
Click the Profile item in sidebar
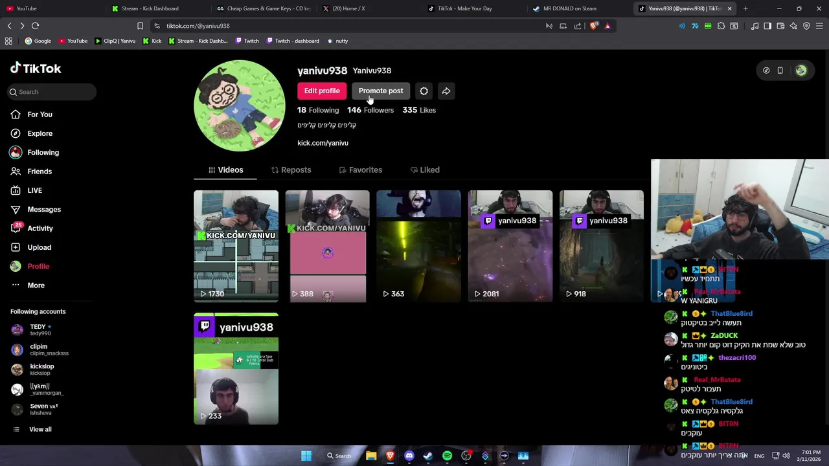(x=30, y=266)
